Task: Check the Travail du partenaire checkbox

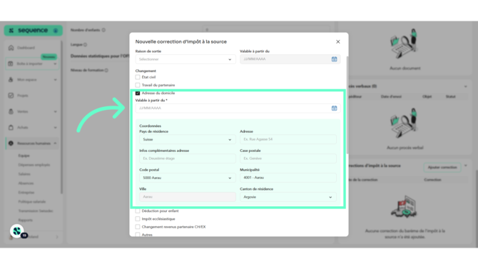Action: point(138,85)
